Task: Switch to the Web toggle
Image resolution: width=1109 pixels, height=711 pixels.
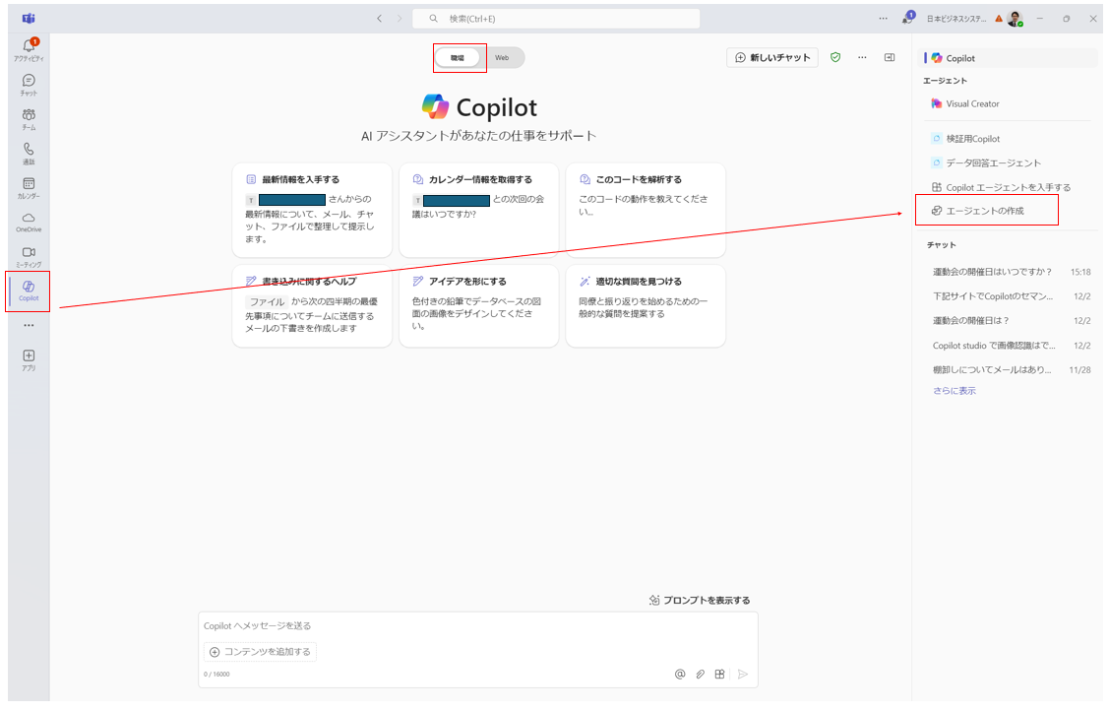Action: [x=502, y=58]
